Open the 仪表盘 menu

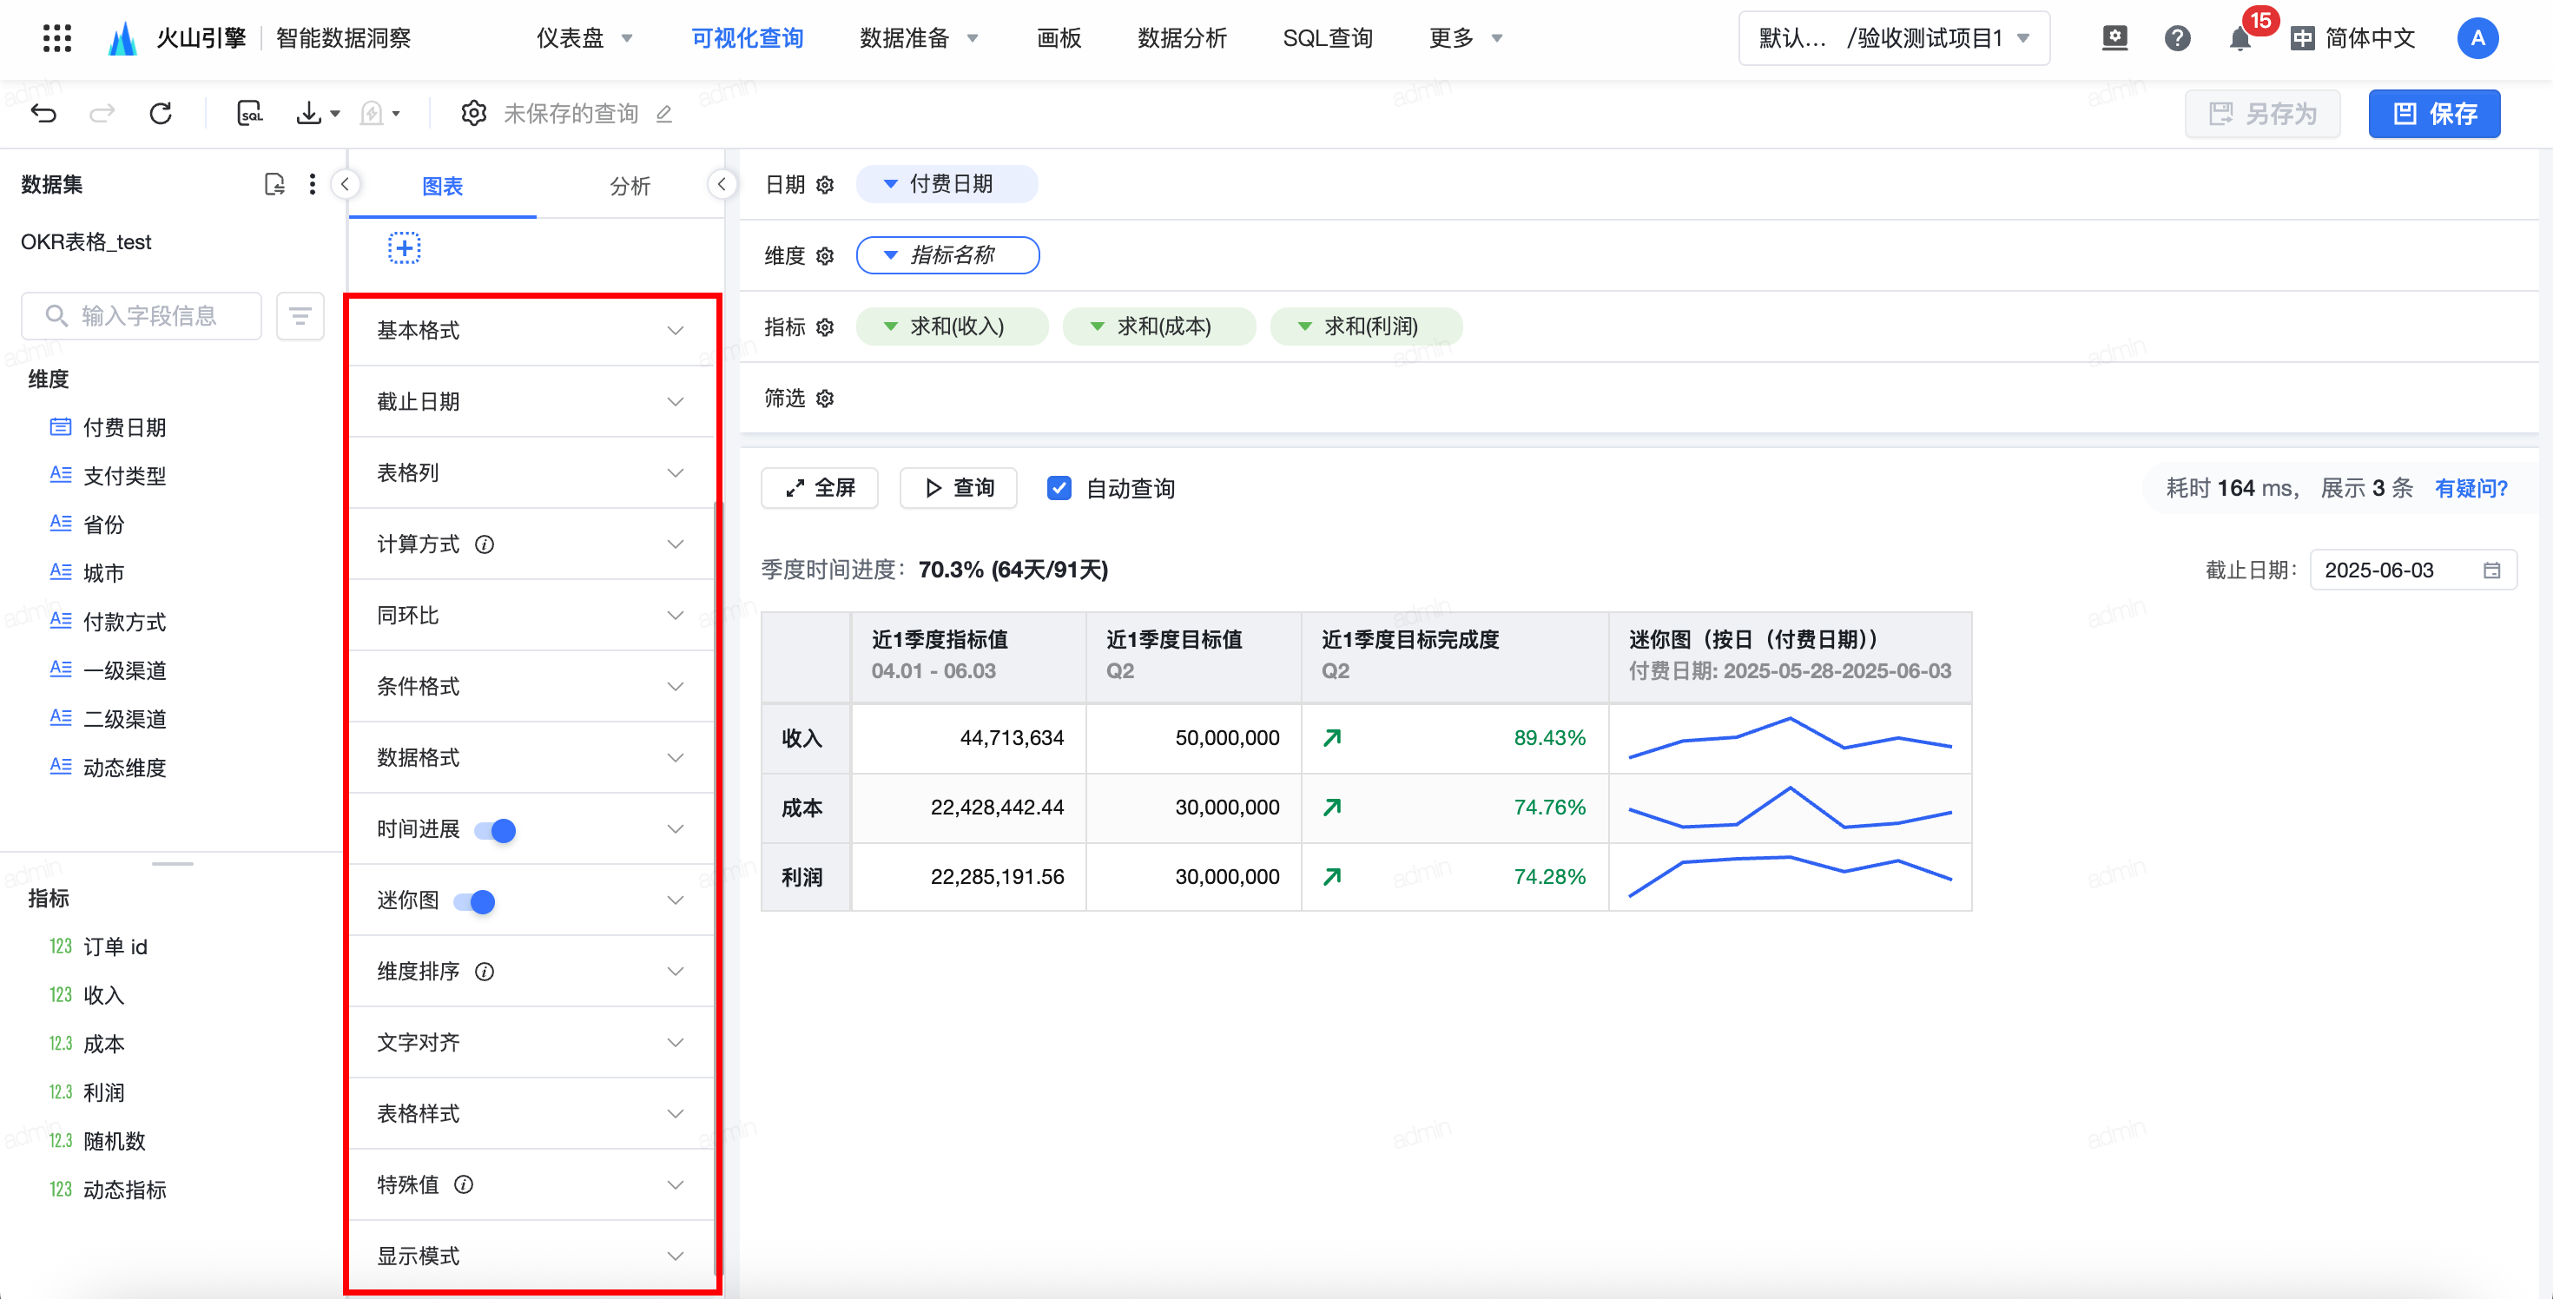pyautogui.click(x=584, y=39)
